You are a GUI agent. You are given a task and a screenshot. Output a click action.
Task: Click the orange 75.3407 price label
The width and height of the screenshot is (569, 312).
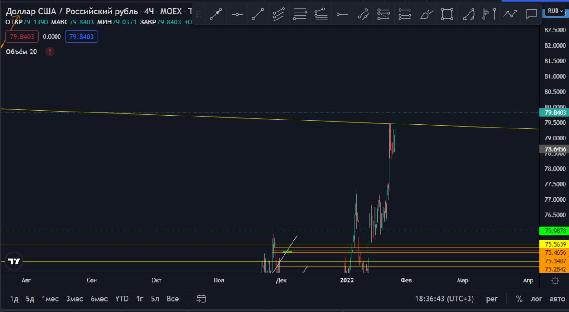point(554,261)
